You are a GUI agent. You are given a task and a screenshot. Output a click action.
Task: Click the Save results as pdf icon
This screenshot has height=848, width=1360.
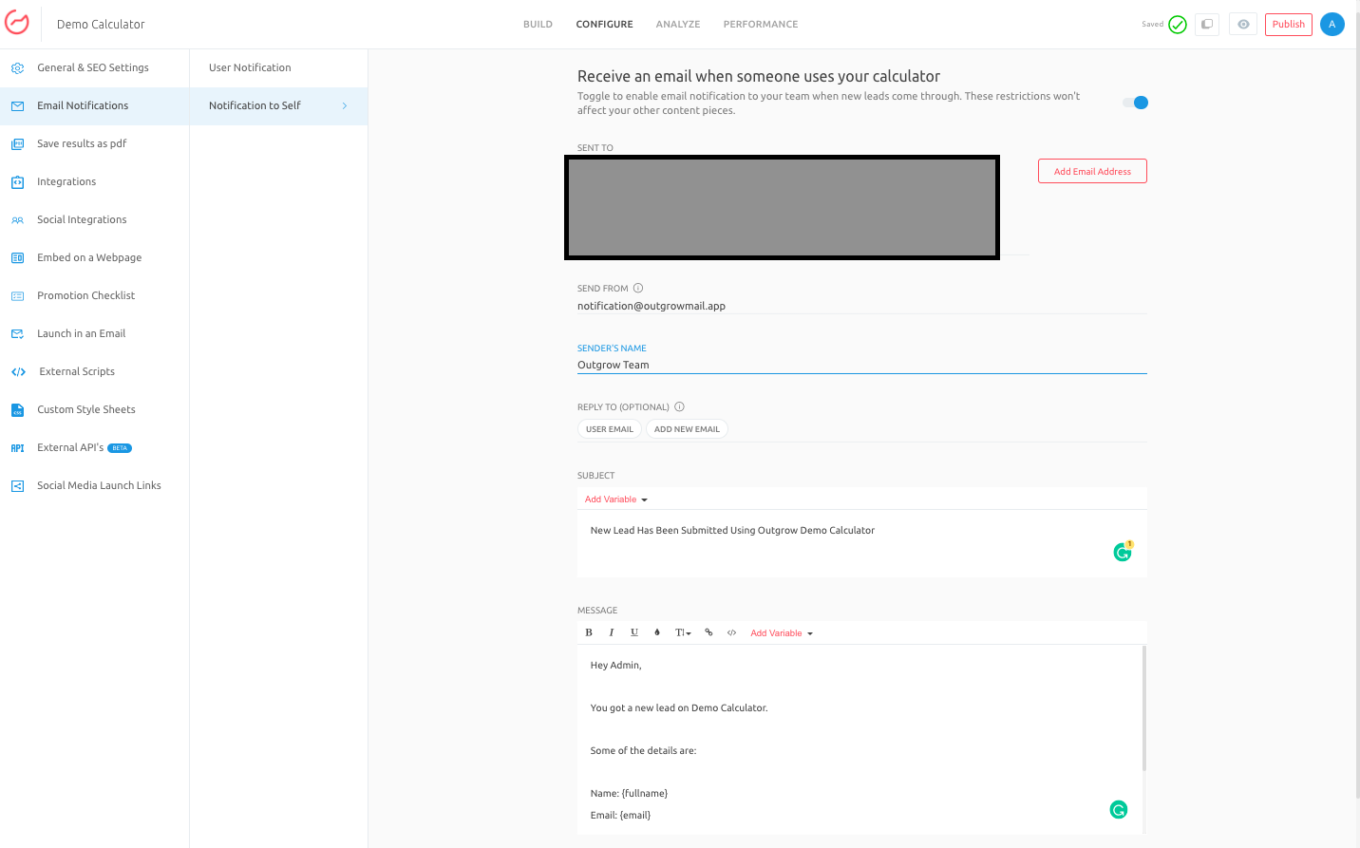point(17,144)
